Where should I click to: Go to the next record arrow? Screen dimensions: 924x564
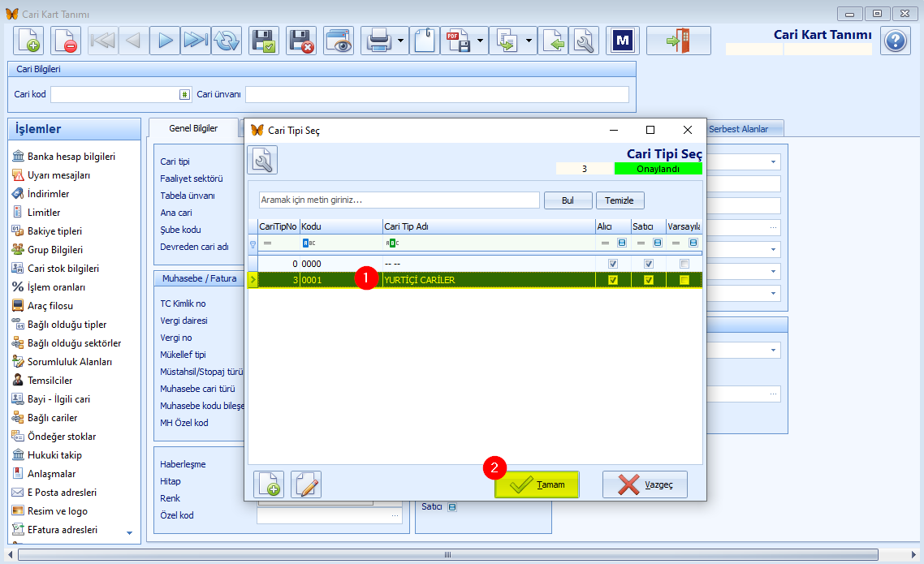tap(164, 41)
